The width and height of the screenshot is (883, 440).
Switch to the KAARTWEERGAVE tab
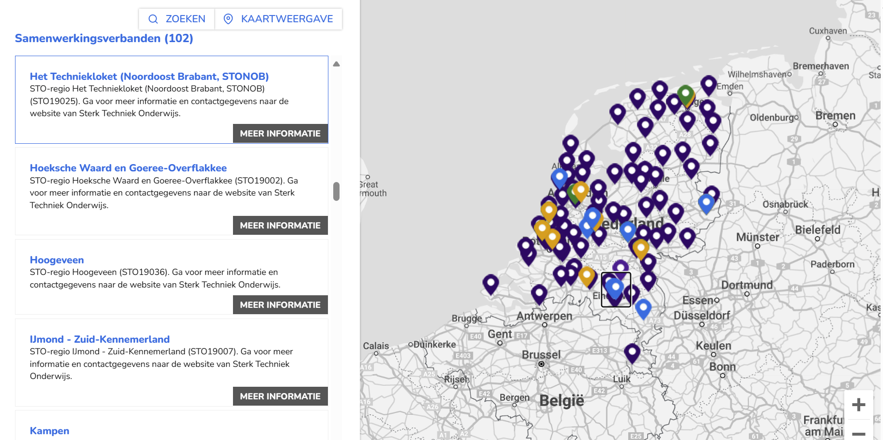pyautogui.click(x=278, y=19)
